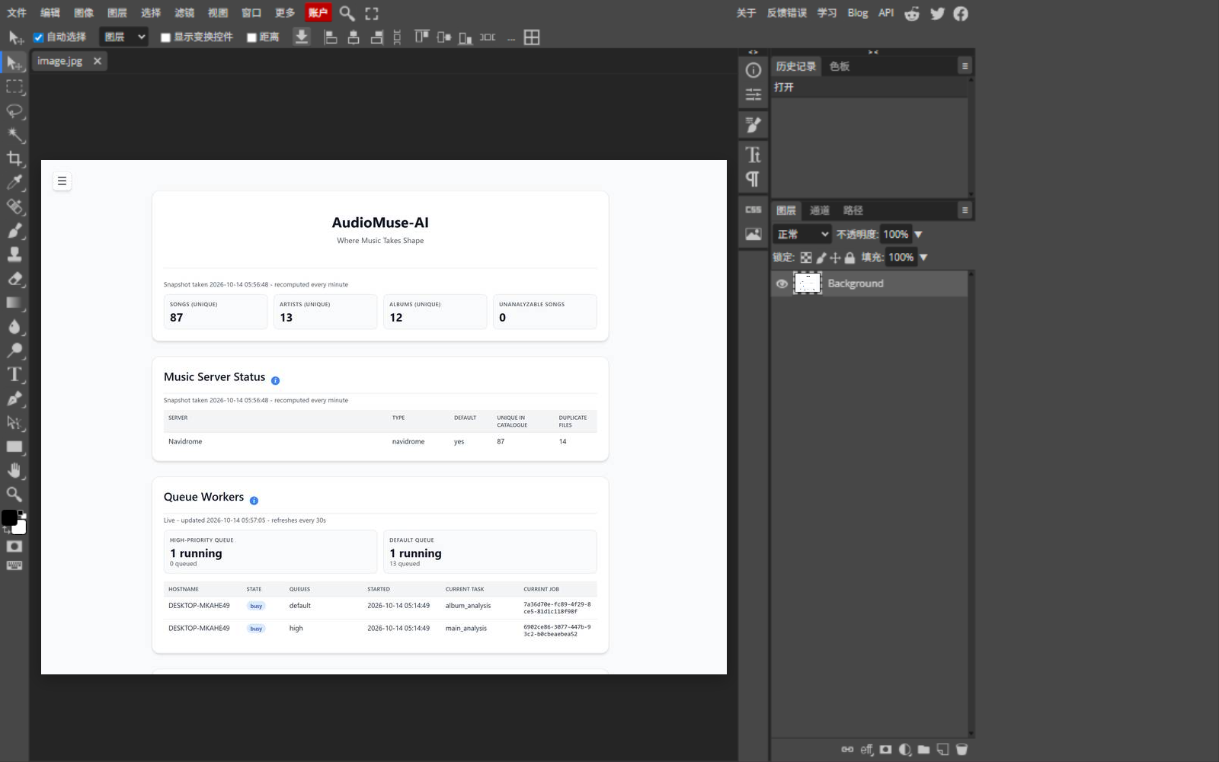Select the Zoom tool
This screenshot has width=1219, height=762.
[14, 494]
